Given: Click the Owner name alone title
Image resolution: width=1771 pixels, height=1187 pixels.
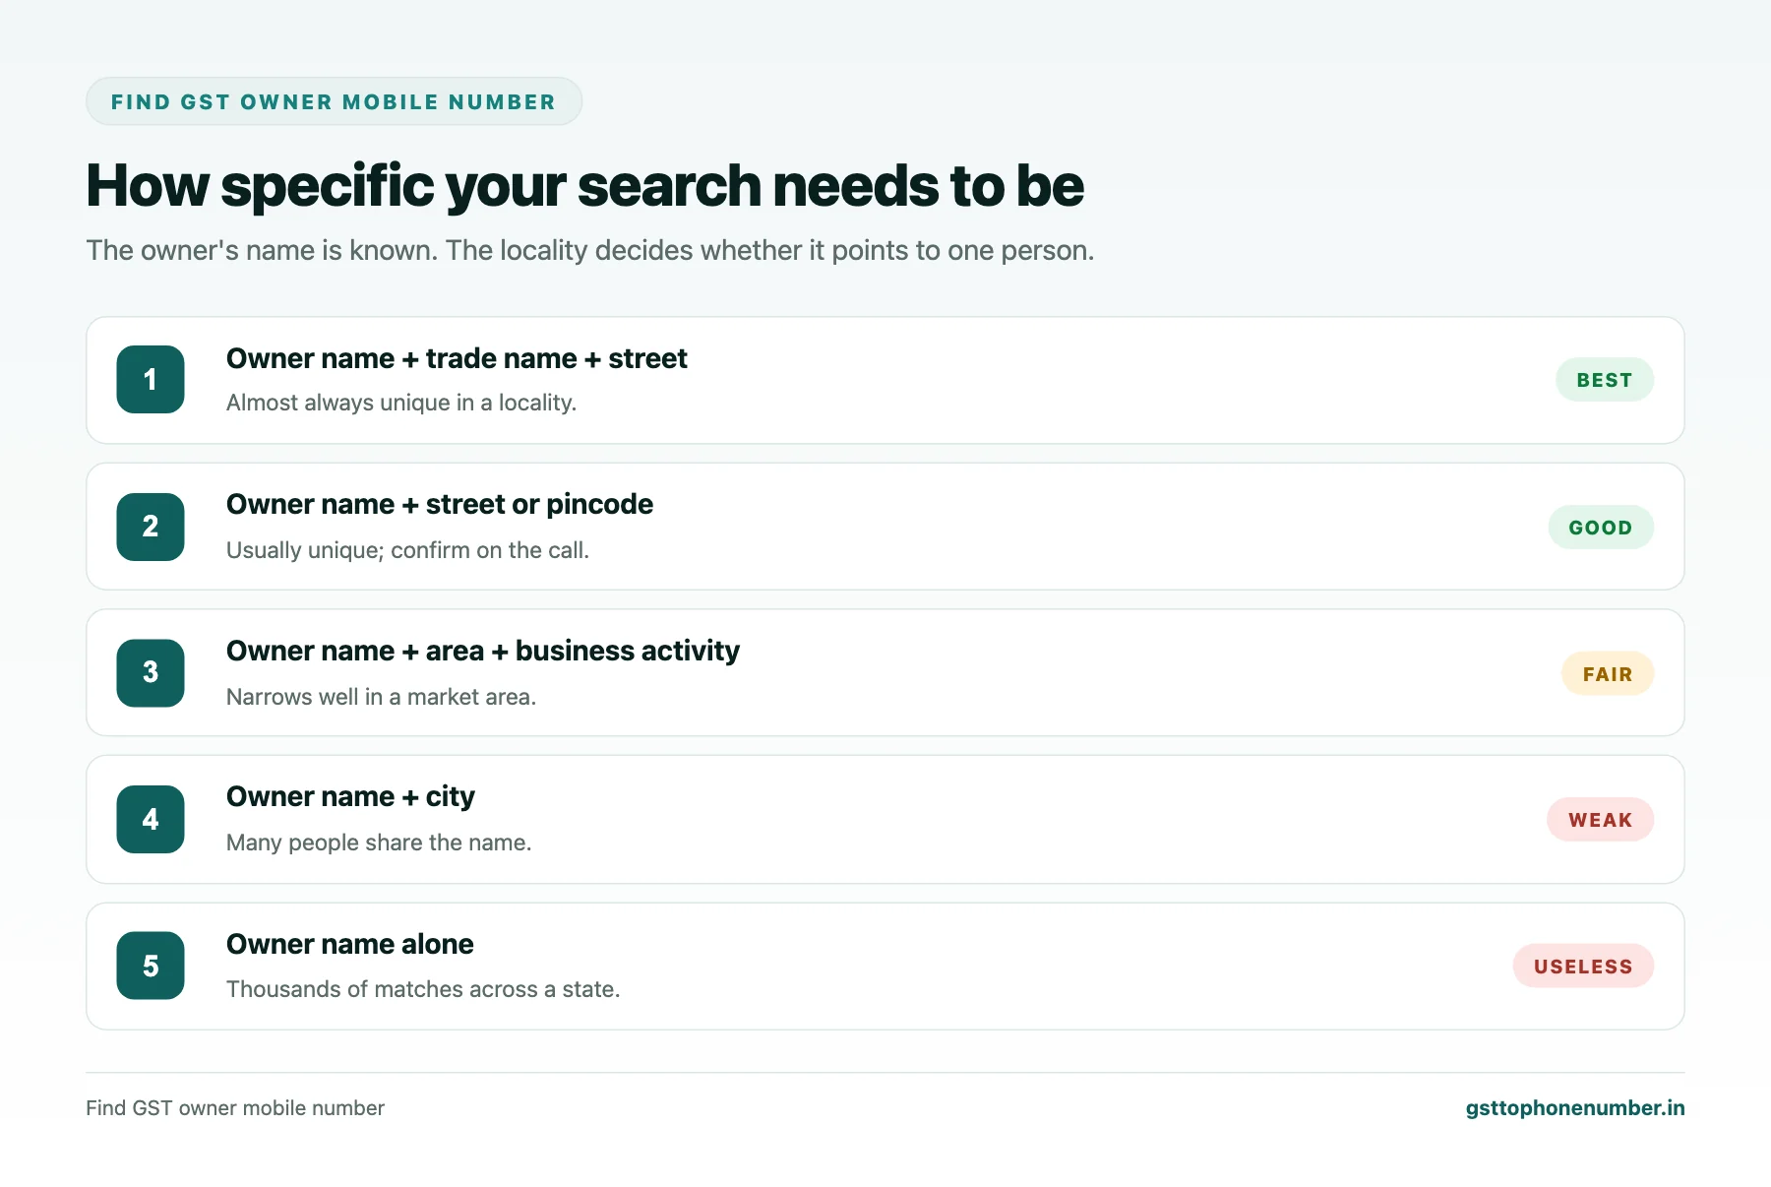Looking at the screenshot, I should (350, 944).
